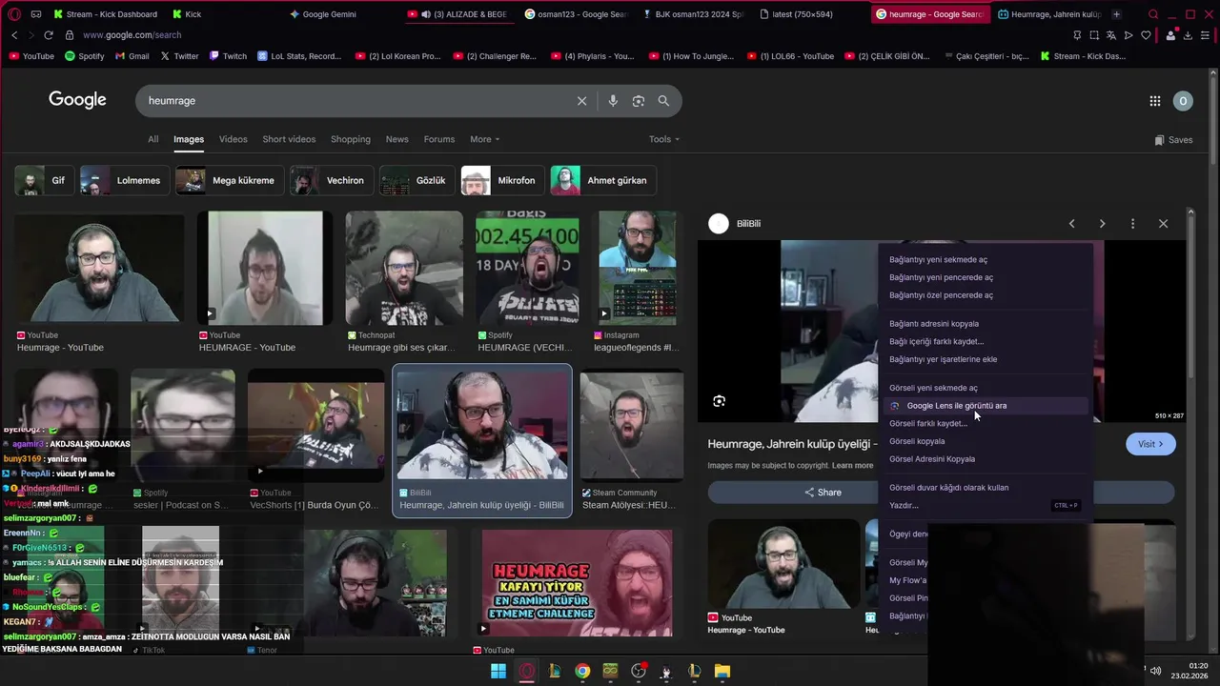
Task: Click inside the heumrage search field
Action: (357, 101)
